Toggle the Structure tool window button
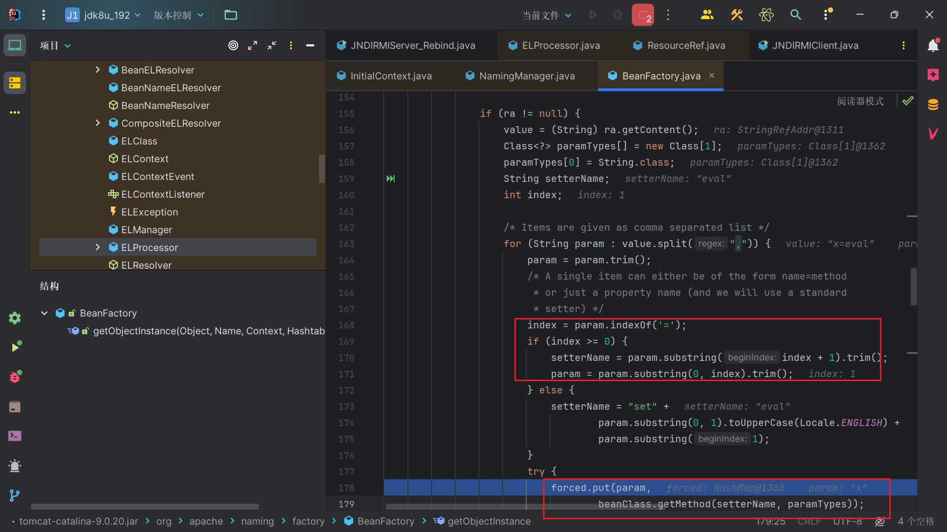Viewport: 947px width, 532px height. click(x=15, y=83)
